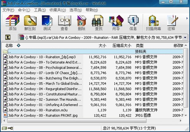Screen dimensions: 190x132
Task: Click the vertical scrollbar thumb
Action: 186,78
